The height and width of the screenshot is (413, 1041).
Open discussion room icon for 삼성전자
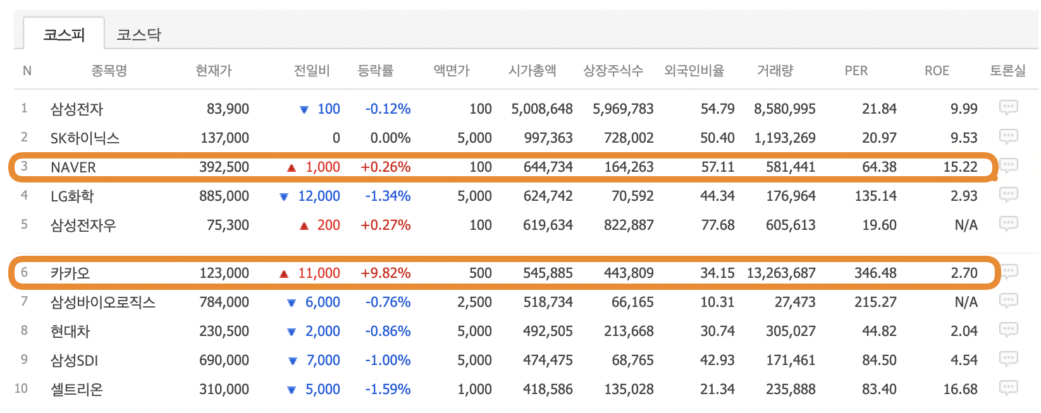(x=1008, y=108)
